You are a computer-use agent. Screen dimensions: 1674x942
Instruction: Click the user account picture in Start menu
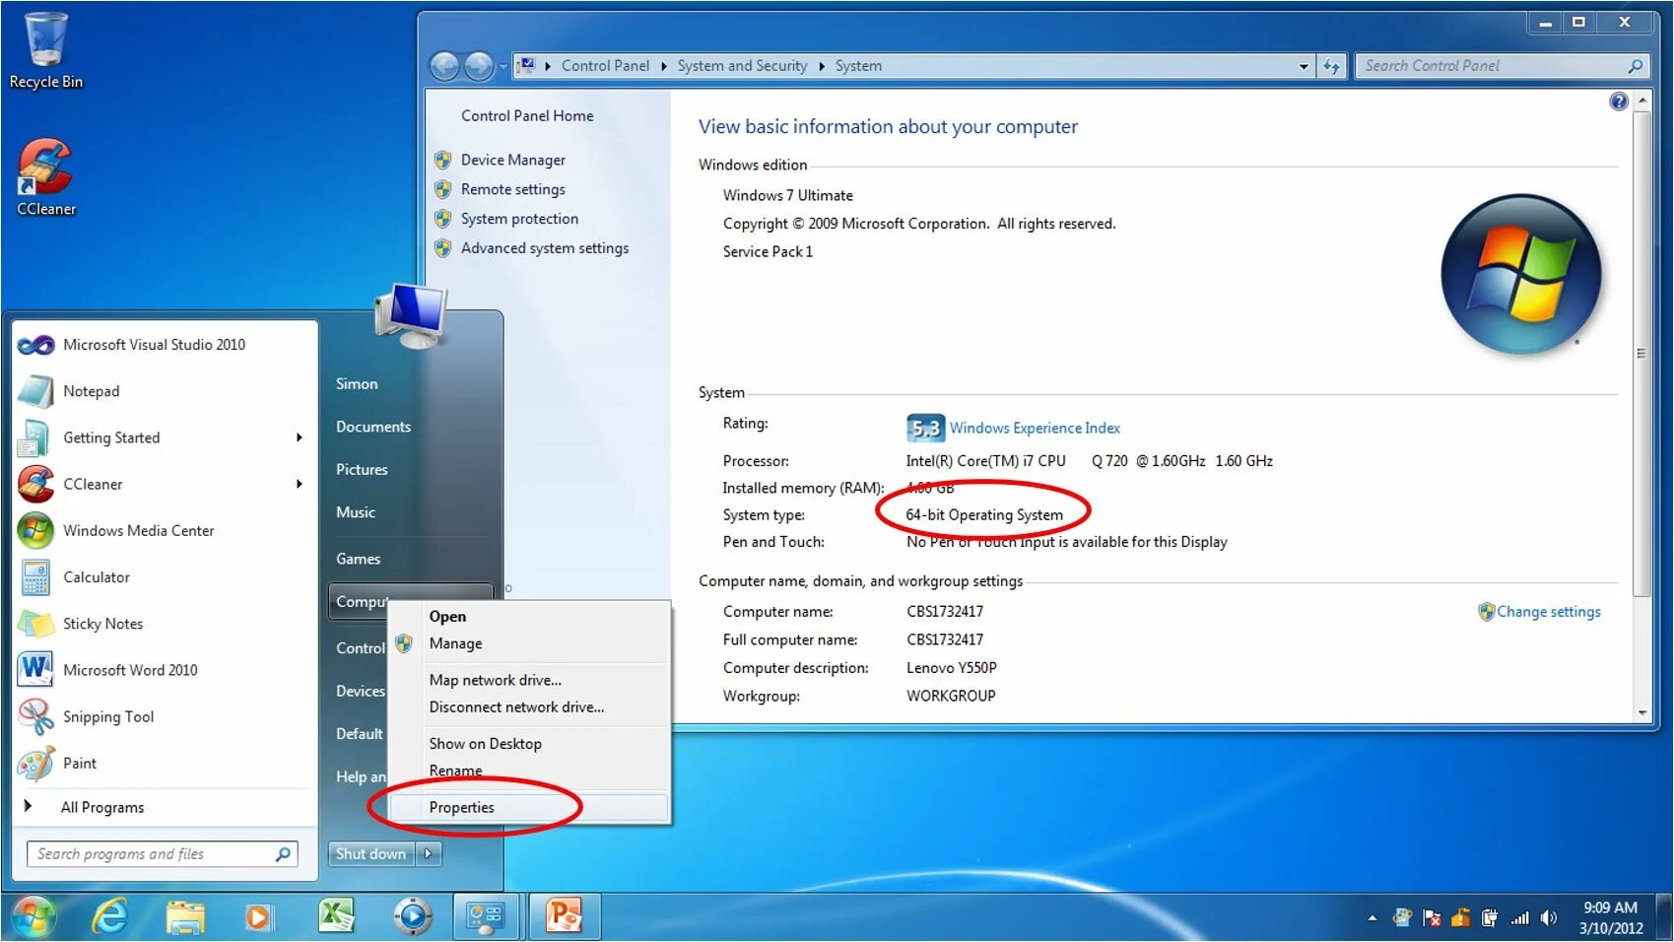(411, 315)
